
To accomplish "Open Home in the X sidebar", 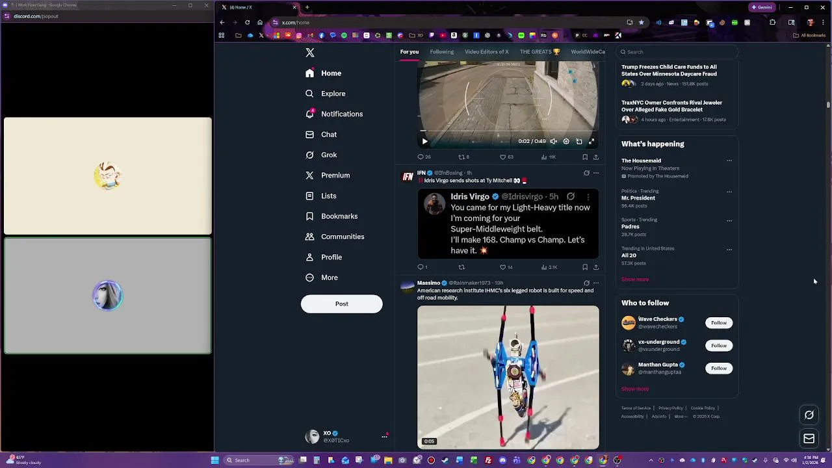I will tap(323, 73).
